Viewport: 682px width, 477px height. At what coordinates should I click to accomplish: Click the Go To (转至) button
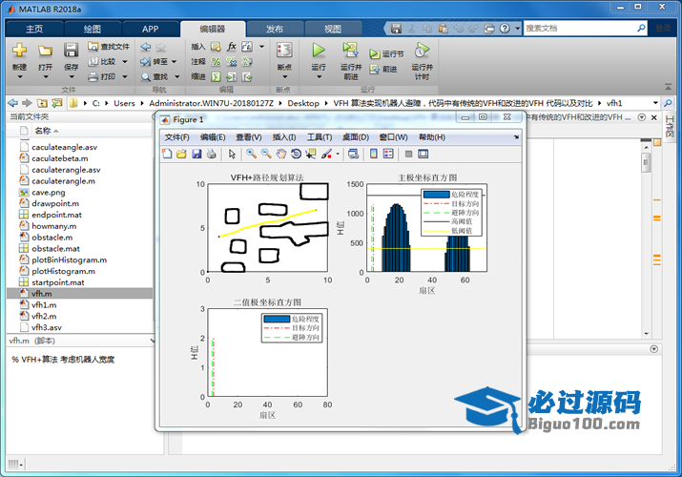(155, 62)
